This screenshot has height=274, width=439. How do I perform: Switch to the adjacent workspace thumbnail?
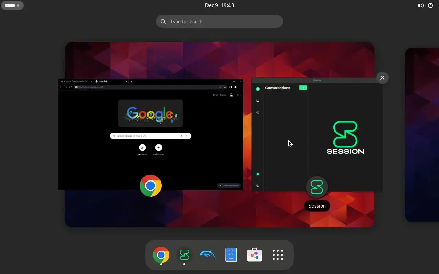[422, 135]
